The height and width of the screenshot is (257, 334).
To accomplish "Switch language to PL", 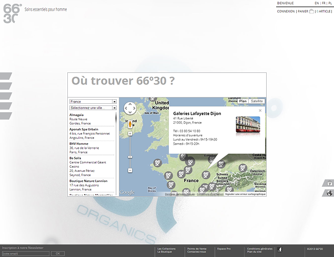I will (x=330, y=3).
